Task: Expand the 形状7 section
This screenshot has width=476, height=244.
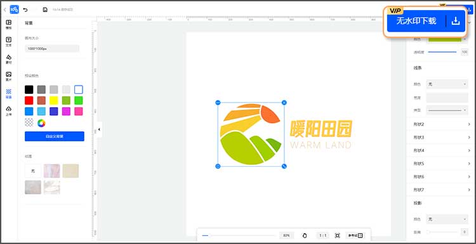Action: pyautogui.click(x=441, y=190)
